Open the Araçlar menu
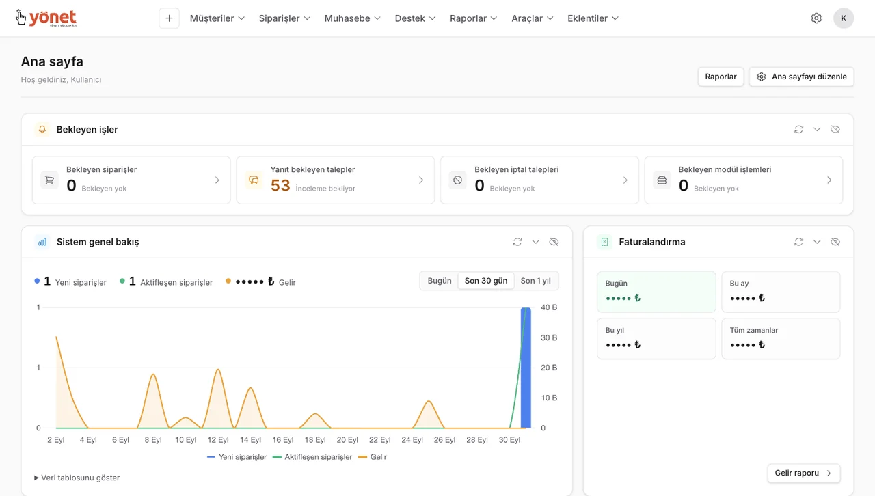Viewport: 875px width, 496px height. [533, 18]
